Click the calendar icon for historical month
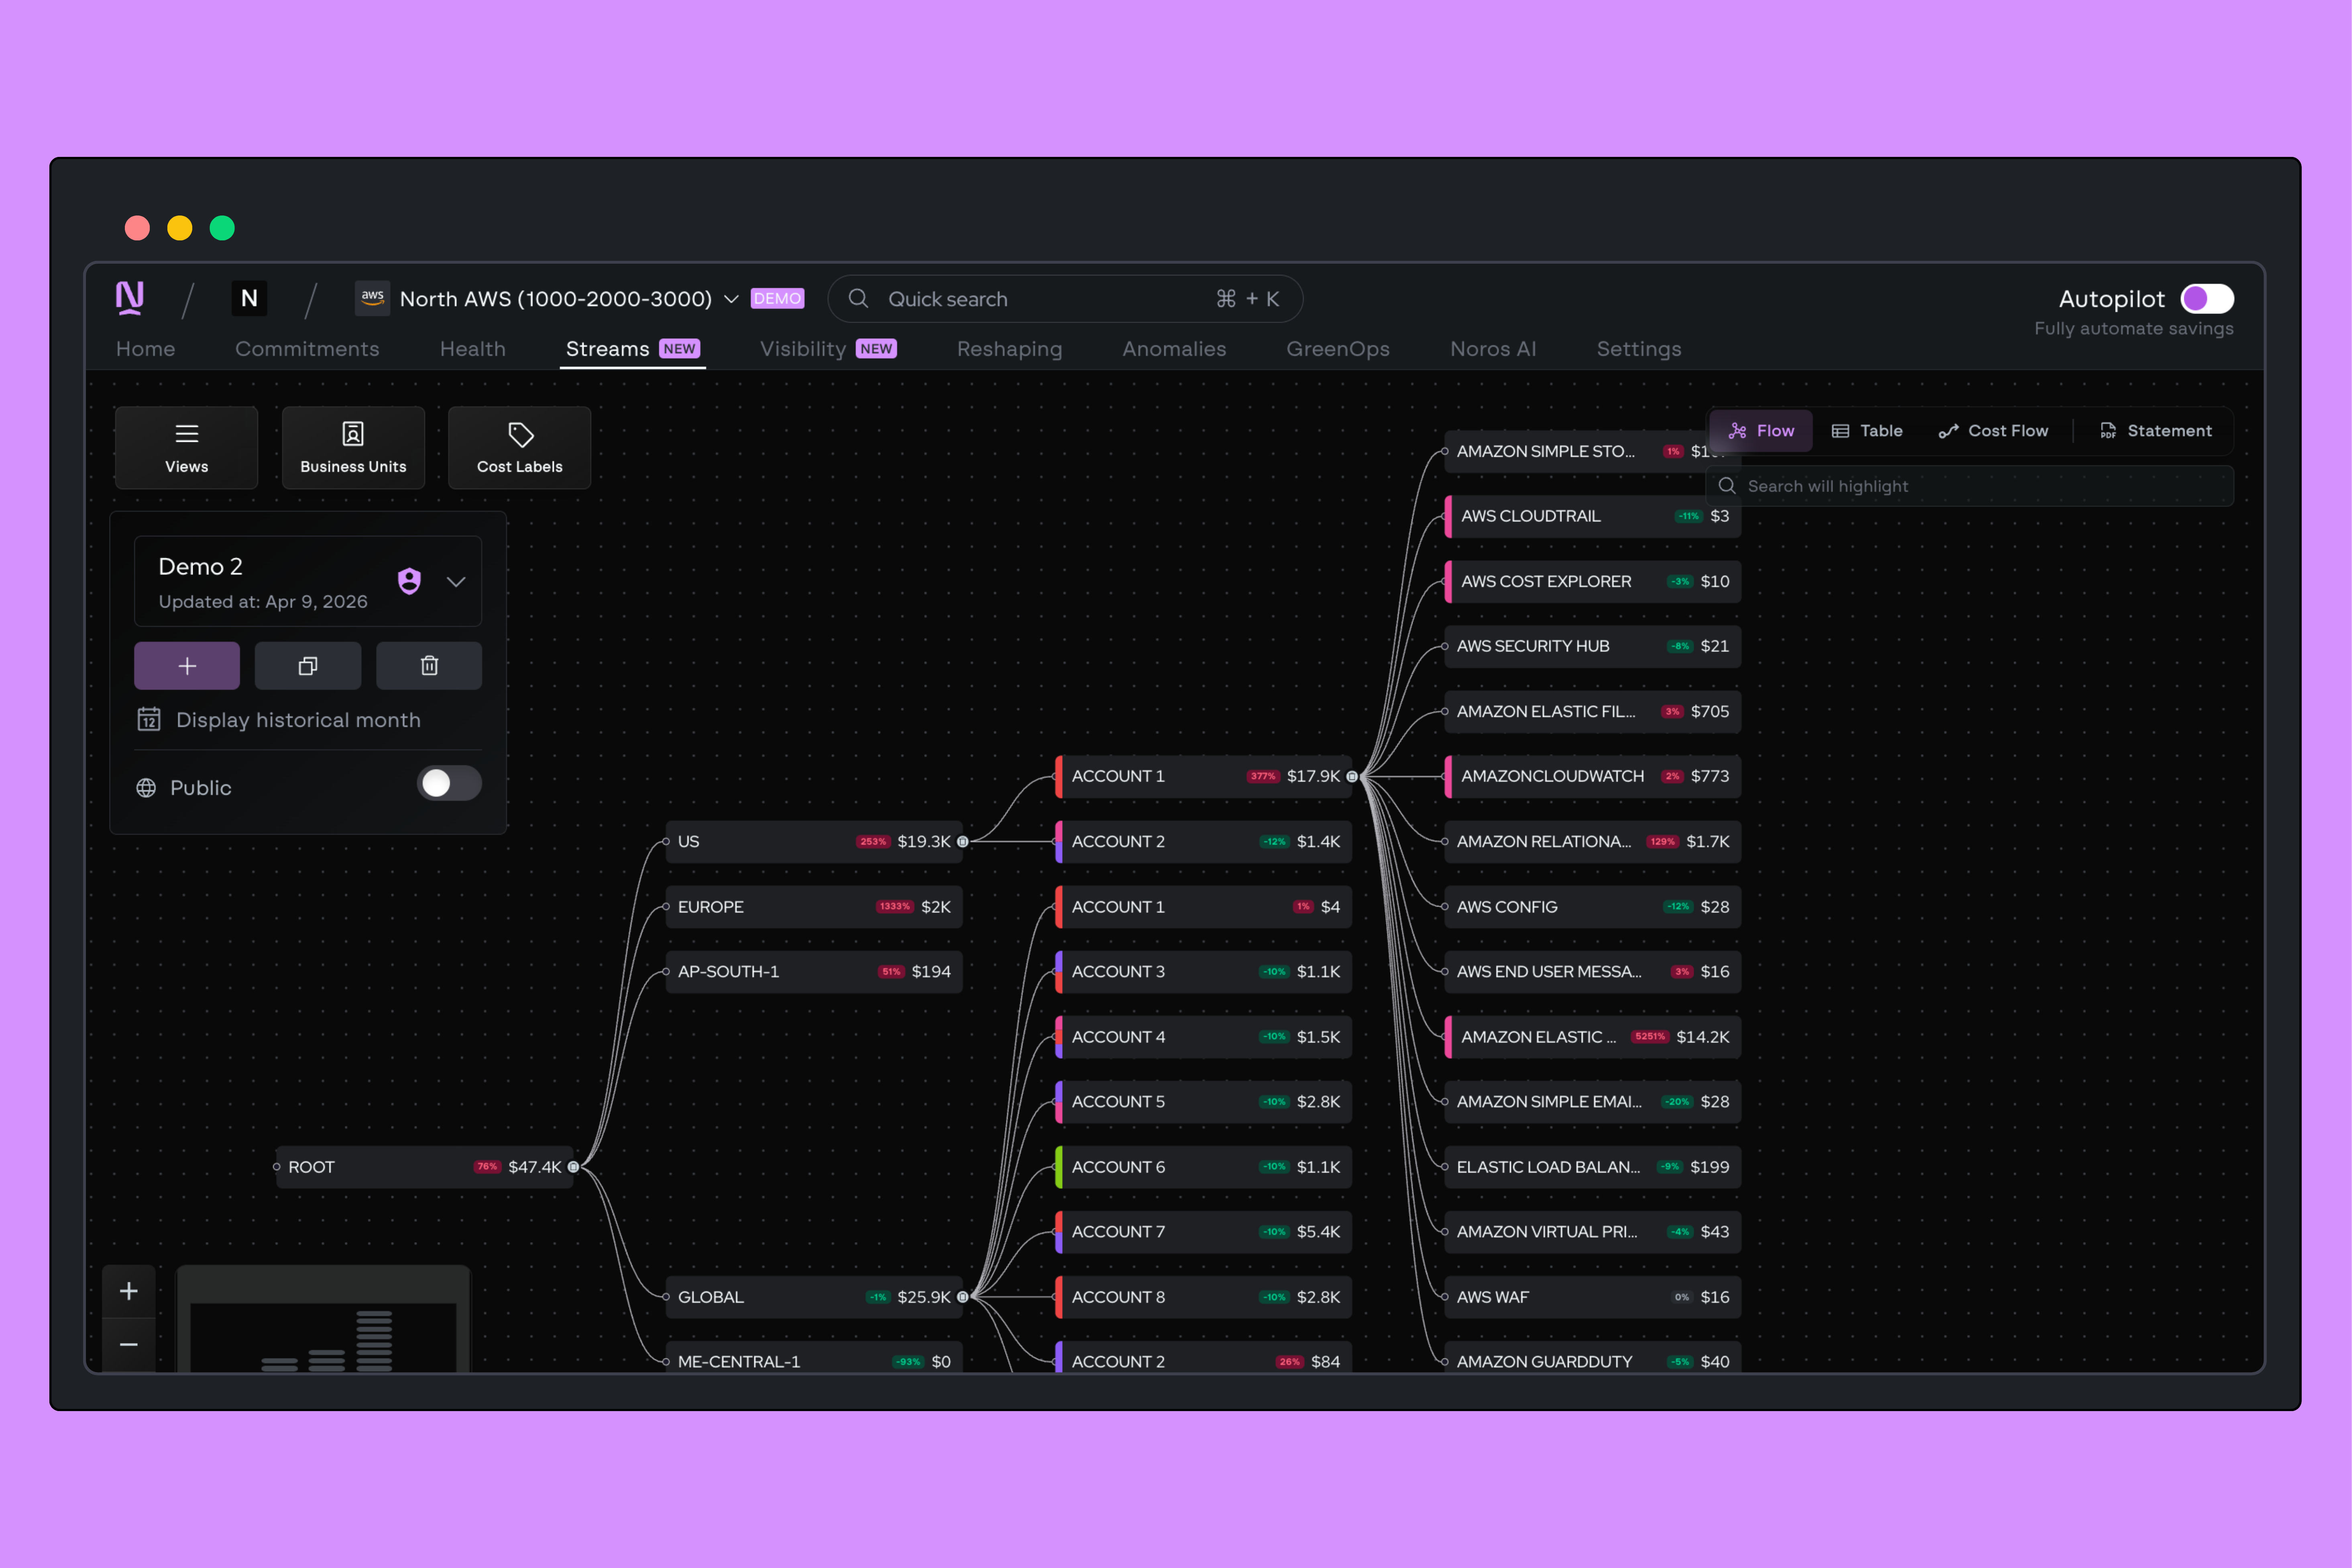 click(x=149, y=720)
